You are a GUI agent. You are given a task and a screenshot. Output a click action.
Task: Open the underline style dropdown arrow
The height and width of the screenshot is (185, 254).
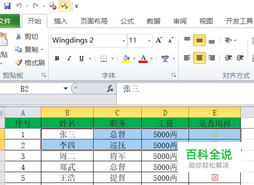tap(90, 59)
